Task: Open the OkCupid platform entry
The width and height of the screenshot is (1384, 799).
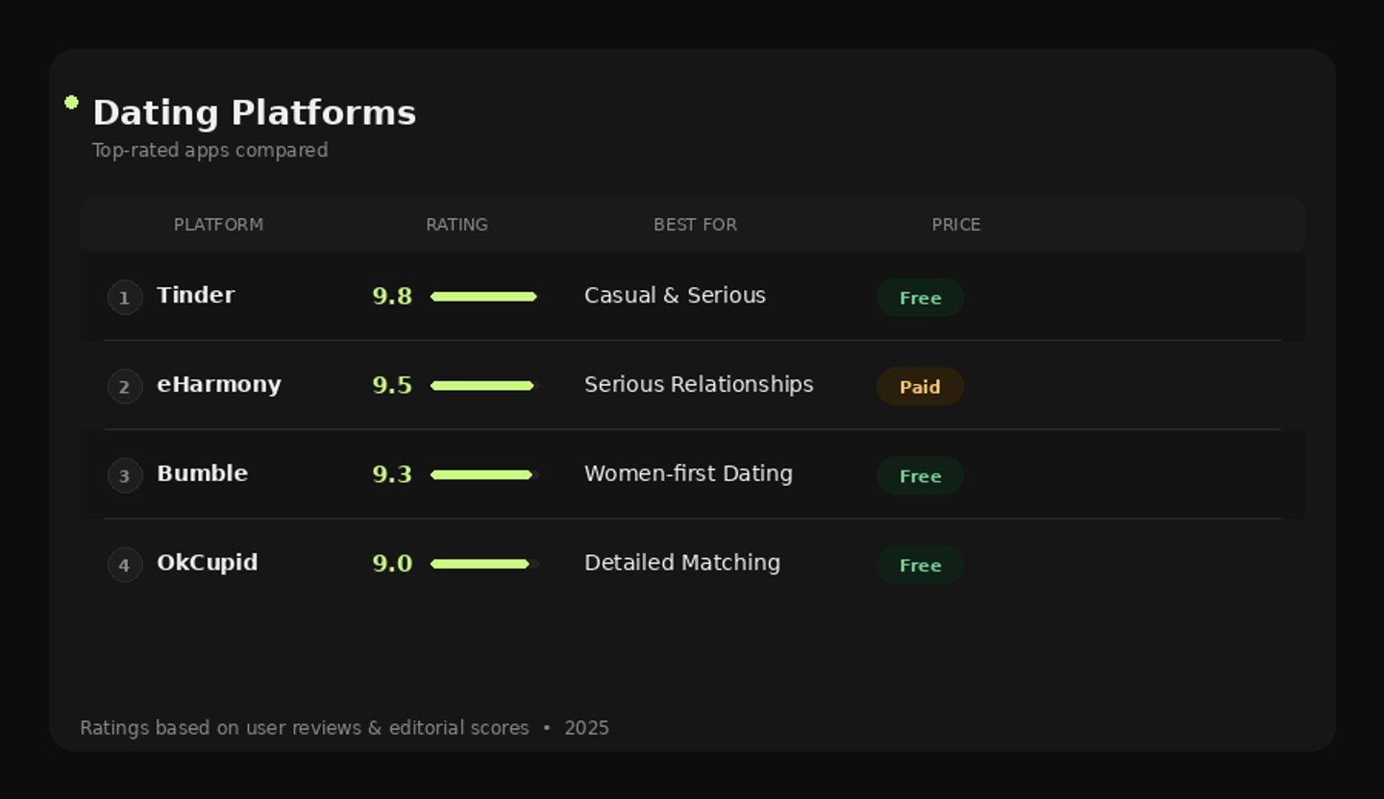Action: coord(207,563)
